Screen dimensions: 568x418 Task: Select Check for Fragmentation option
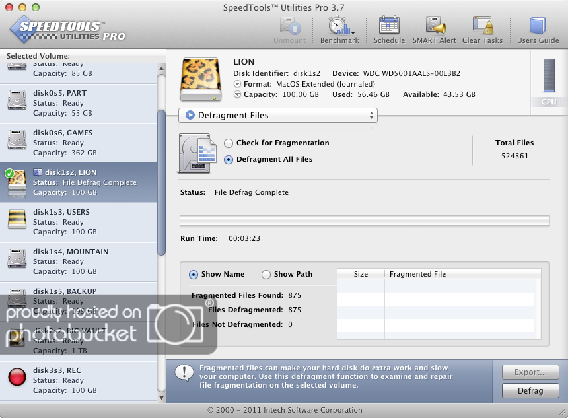tap(229, 143)
